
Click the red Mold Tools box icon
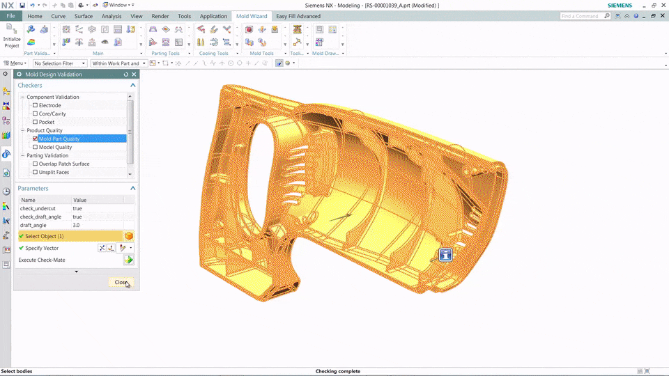click(249, 29)
